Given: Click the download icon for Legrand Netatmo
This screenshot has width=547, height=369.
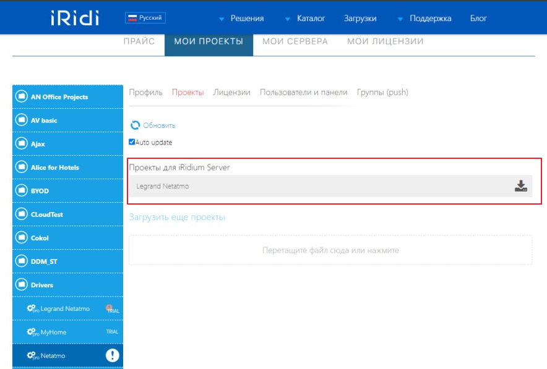Looking at the screenshot, I should point(520,186).
